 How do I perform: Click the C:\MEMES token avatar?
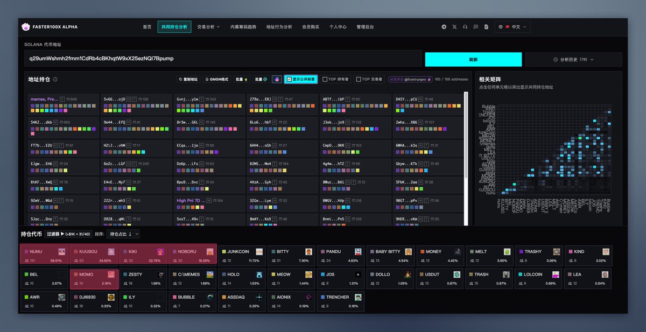click(x=210, y=274)
